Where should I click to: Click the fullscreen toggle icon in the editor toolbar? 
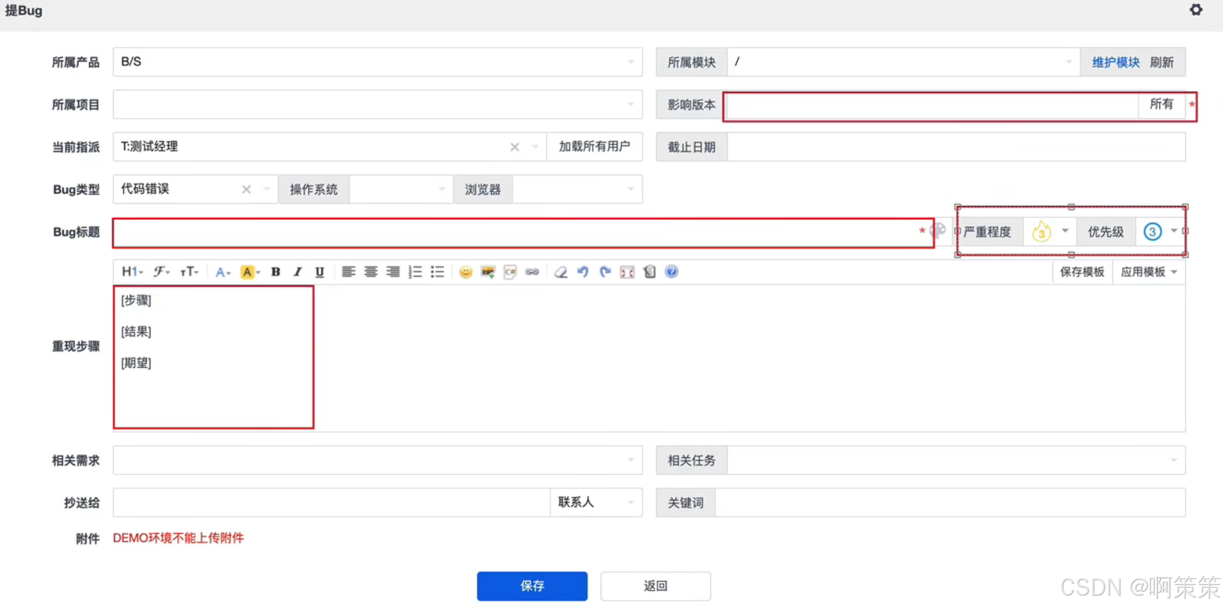click(x=627, y=271)
